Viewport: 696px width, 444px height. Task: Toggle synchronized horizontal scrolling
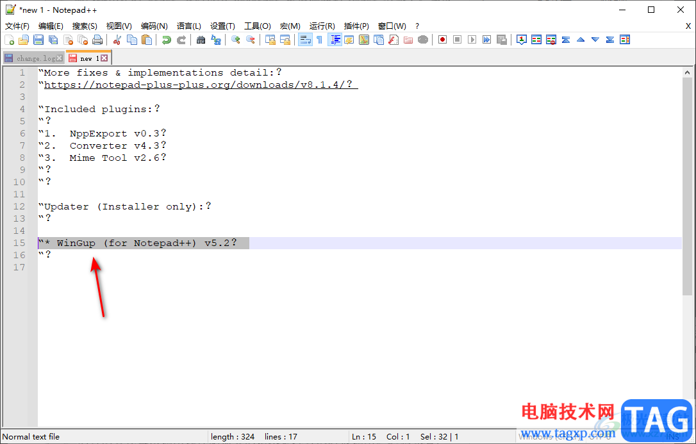tap(285, 40)
